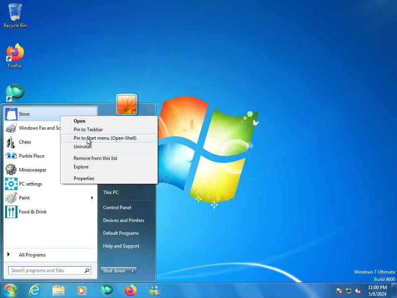Viewport: 397px width, 298px height.
Task: Click the Action Center flag tray icon
Action: click(339, 291)
